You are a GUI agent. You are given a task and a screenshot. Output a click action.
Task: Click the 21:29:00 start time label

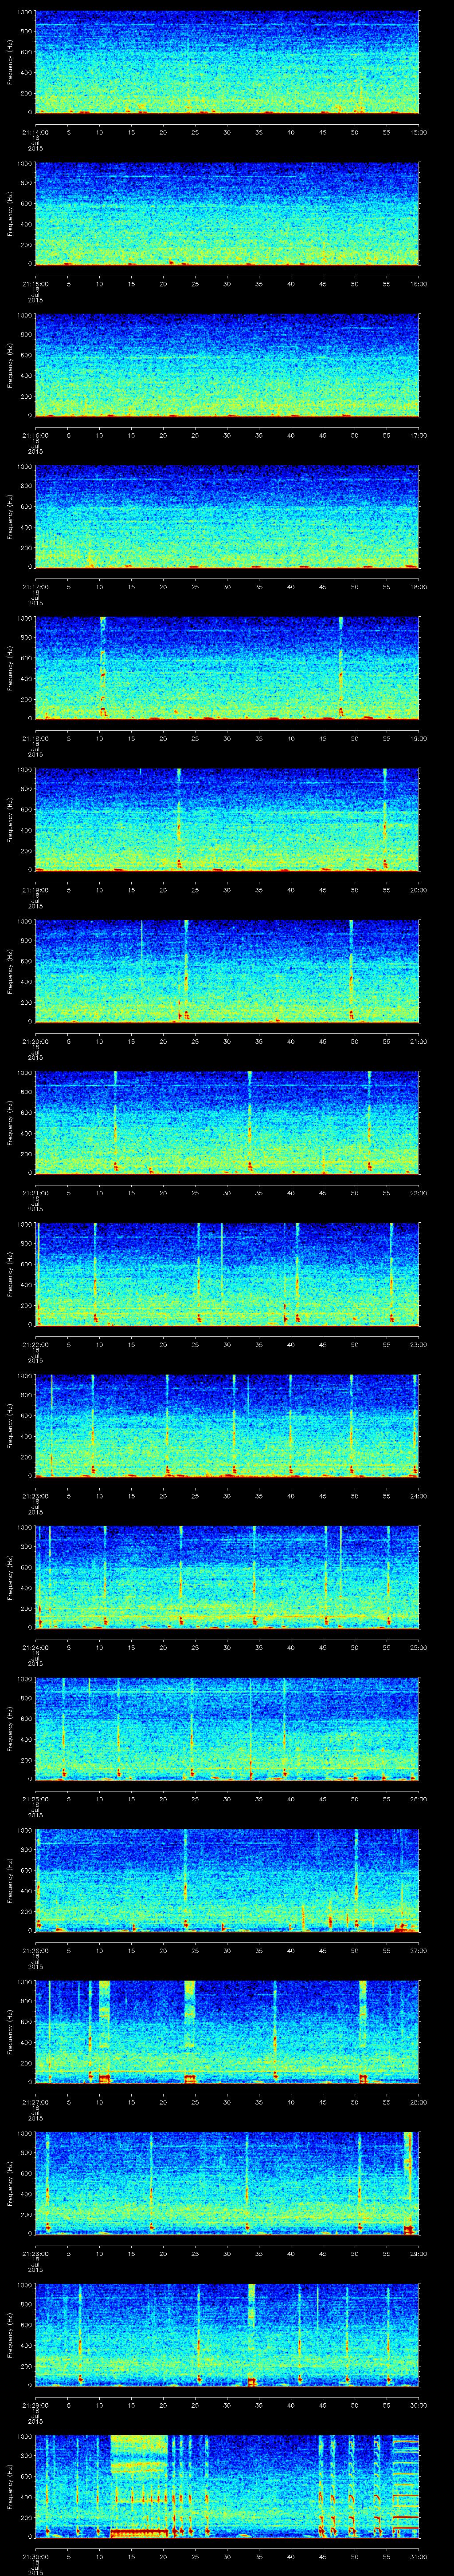pos(35,2405)
